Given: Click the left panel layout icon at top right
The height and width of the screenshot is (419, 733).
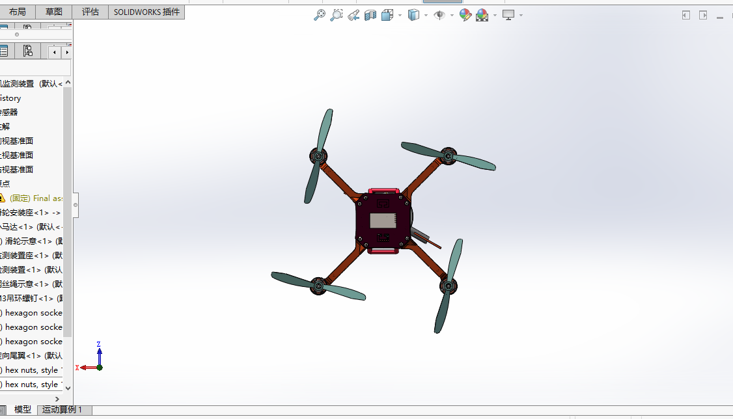Looking at the screenshot, I should click(685, 16).
